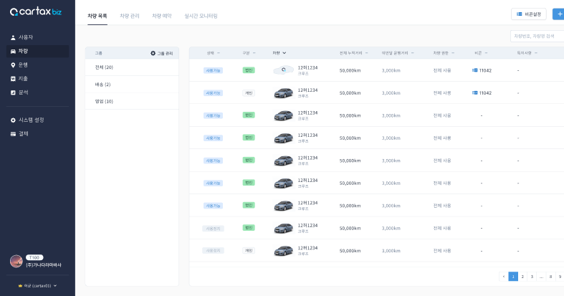Viewport: 564px width, 296px height.
Task: Open the 비콘설정 button
Action: (529, 14)
